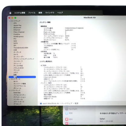Select オーディオ in the sidebar
126x126 pixels.
(x=17, y=52)
